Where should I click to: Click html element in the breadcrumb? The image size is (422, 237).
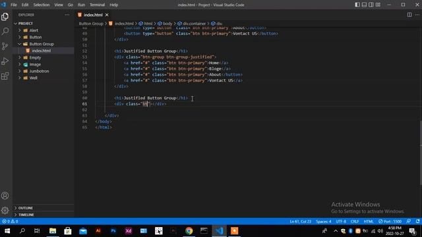pyautogui.click(x=148, y=24)
